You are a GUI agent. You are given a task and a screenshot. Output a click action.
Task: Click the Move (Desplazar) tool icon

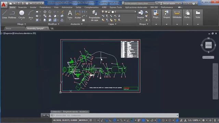(x=45, y=12)
